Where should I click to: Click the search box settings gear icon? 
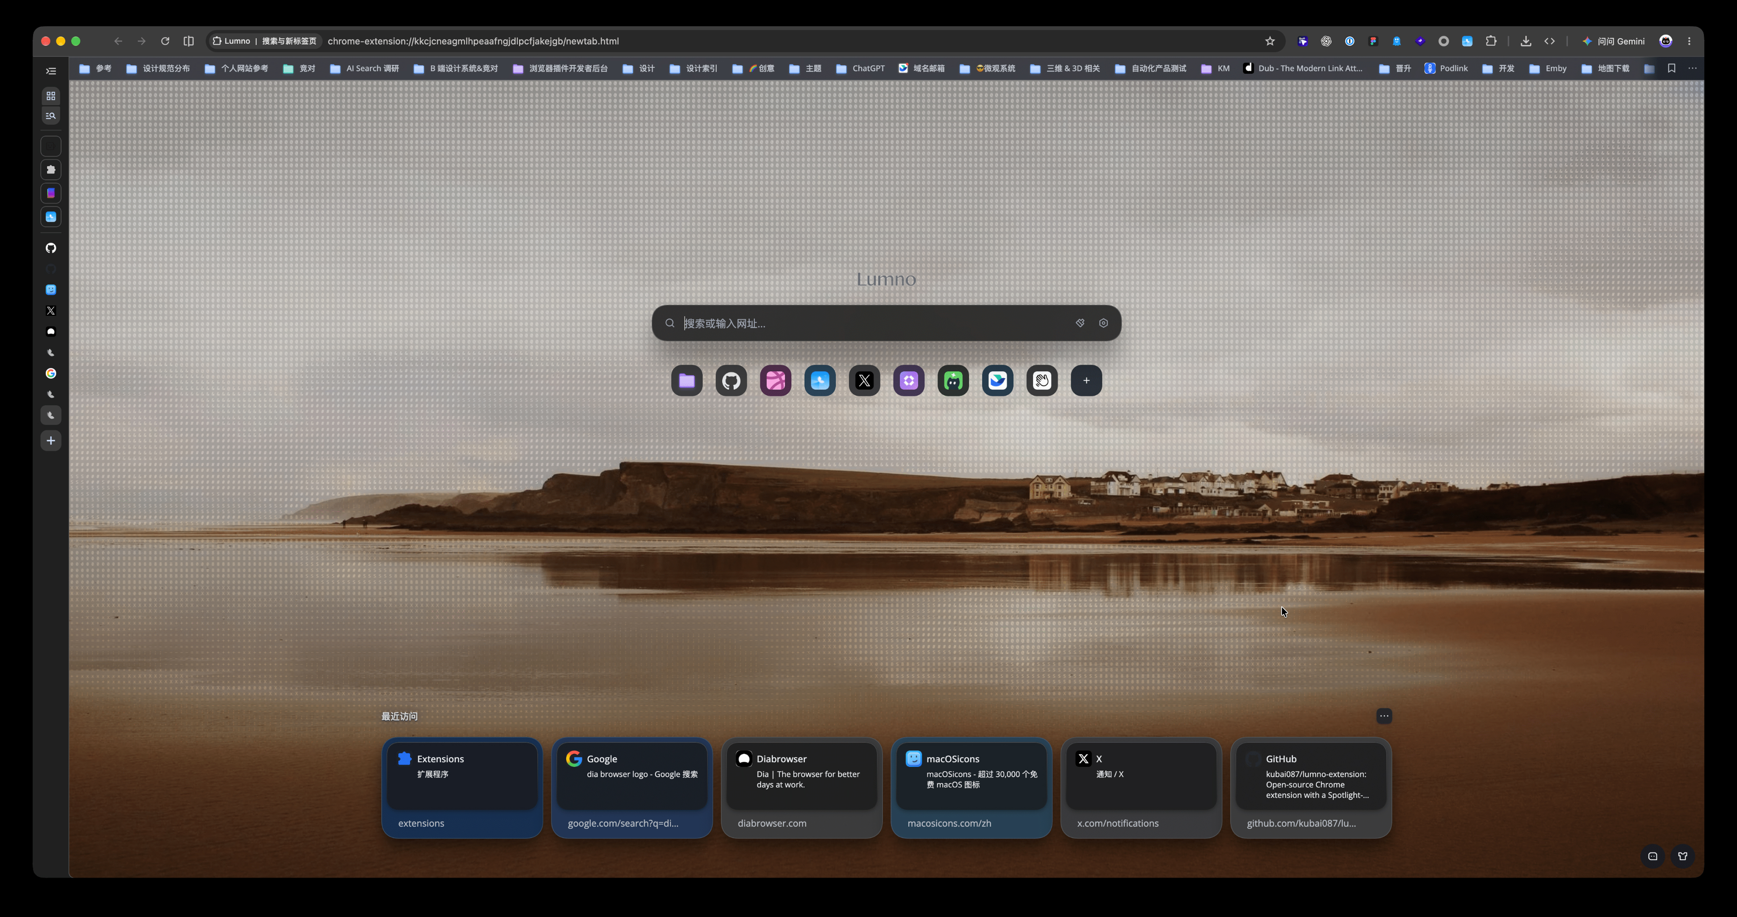[1103, 323]
